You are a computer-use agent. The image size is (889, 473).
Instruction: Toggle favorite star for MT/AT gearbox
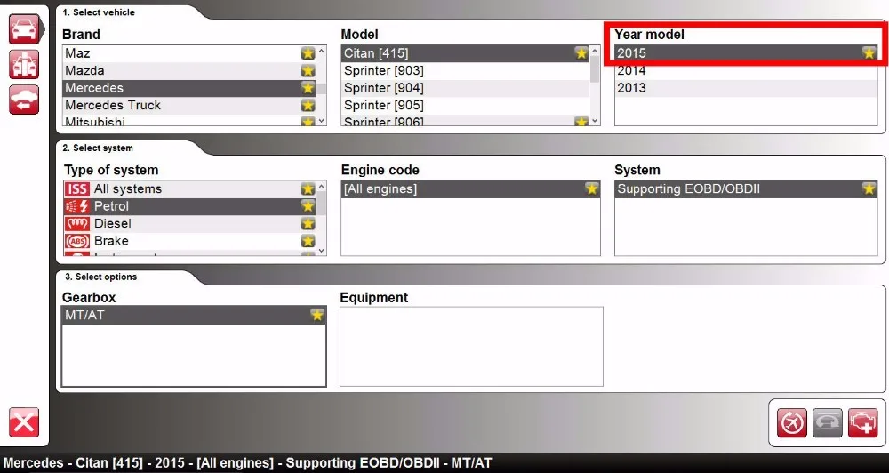pyautogui.click(x=317, y=315)
